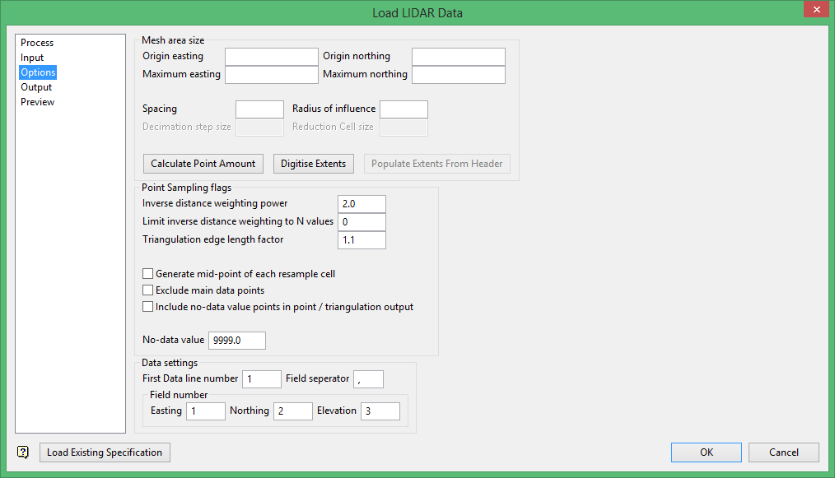Image resolution: width=835 pixels, height=478 pixels.
Task: Open the help icon at bottom left
Action: tap(23, 452)
